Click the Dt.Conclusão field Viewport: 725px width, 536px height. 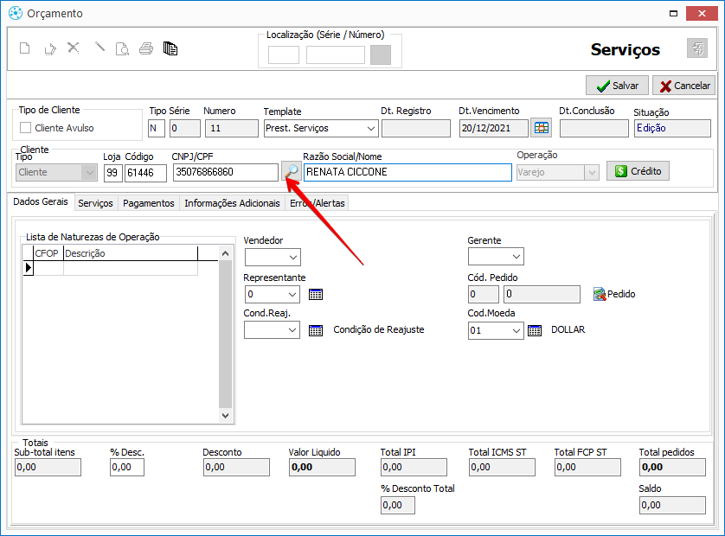(594, 129)
